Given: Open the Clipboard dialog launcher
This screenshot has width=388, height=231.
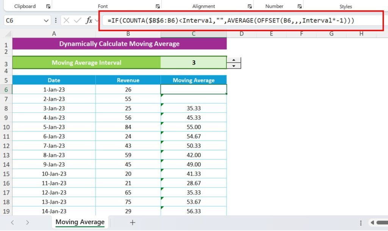Looking at the screenshot, I should pos(48,6).
